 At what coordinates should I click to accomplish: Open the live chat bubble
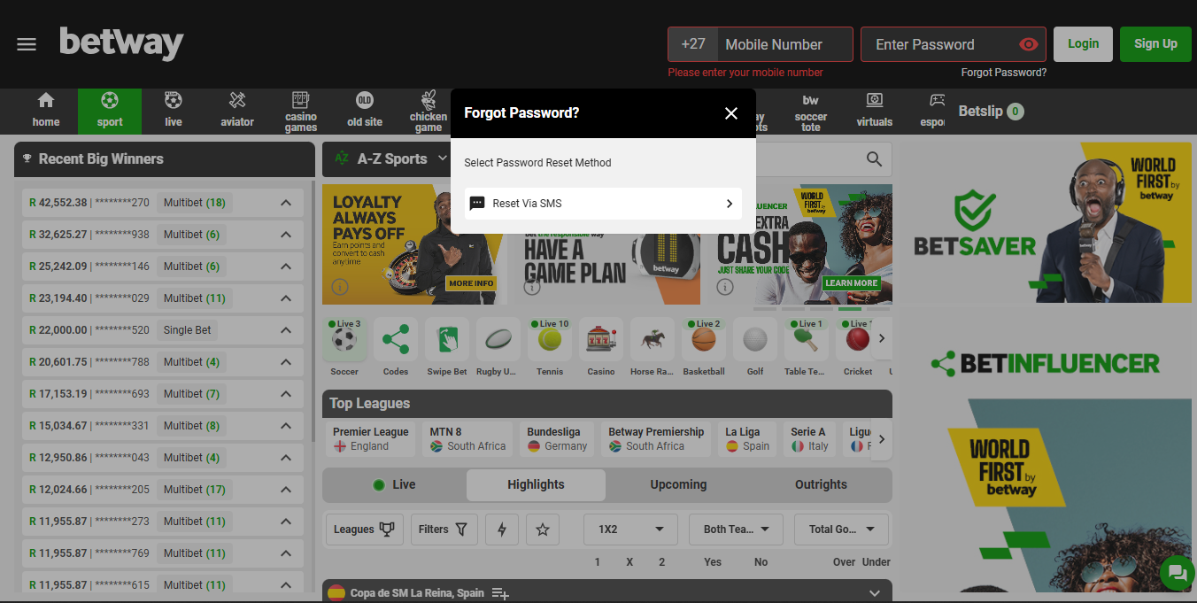(x=1177, y=573)
